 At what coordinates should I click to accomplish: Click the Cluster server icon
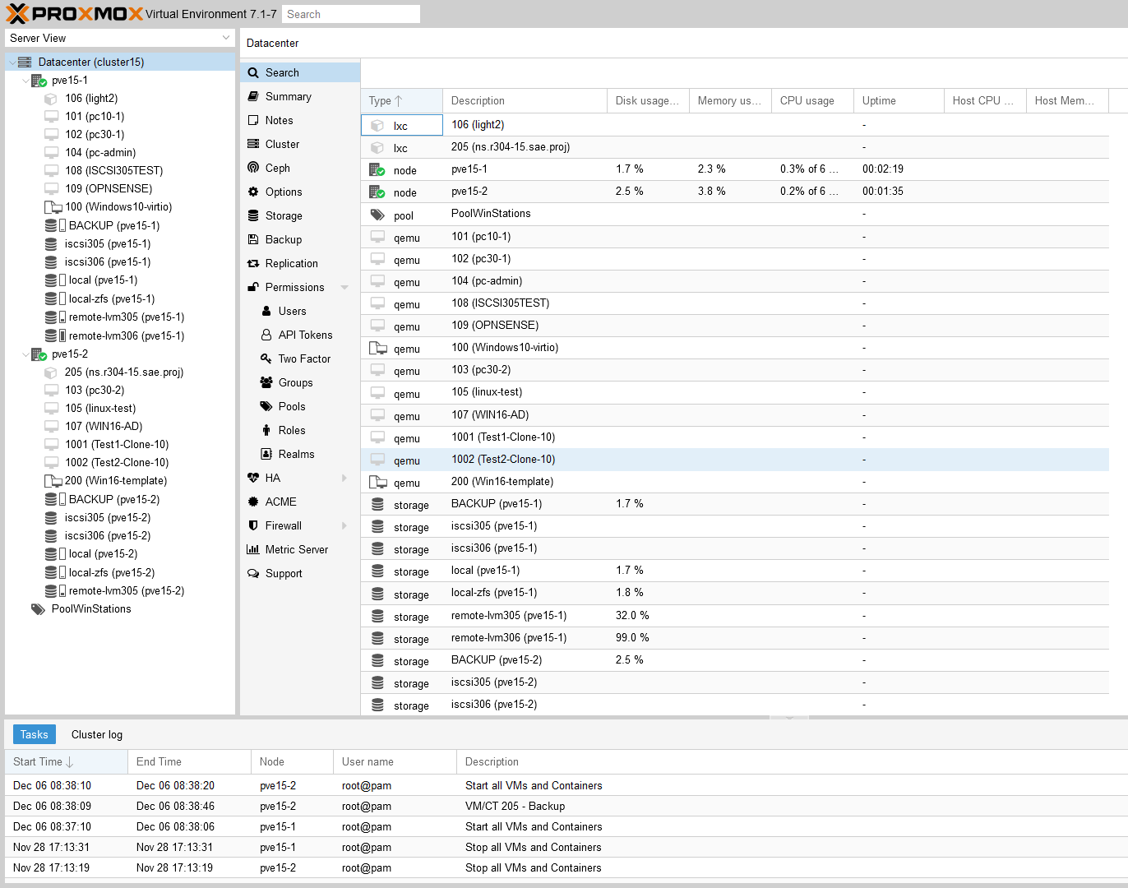point(253,144)
